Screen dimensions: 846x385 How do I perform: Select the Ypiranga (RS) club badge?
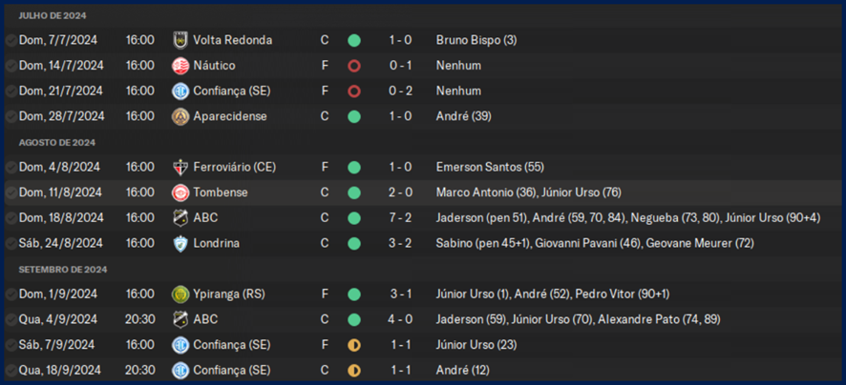point(180,294)
